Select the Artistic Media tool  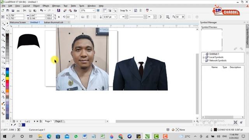click(3, 52)
